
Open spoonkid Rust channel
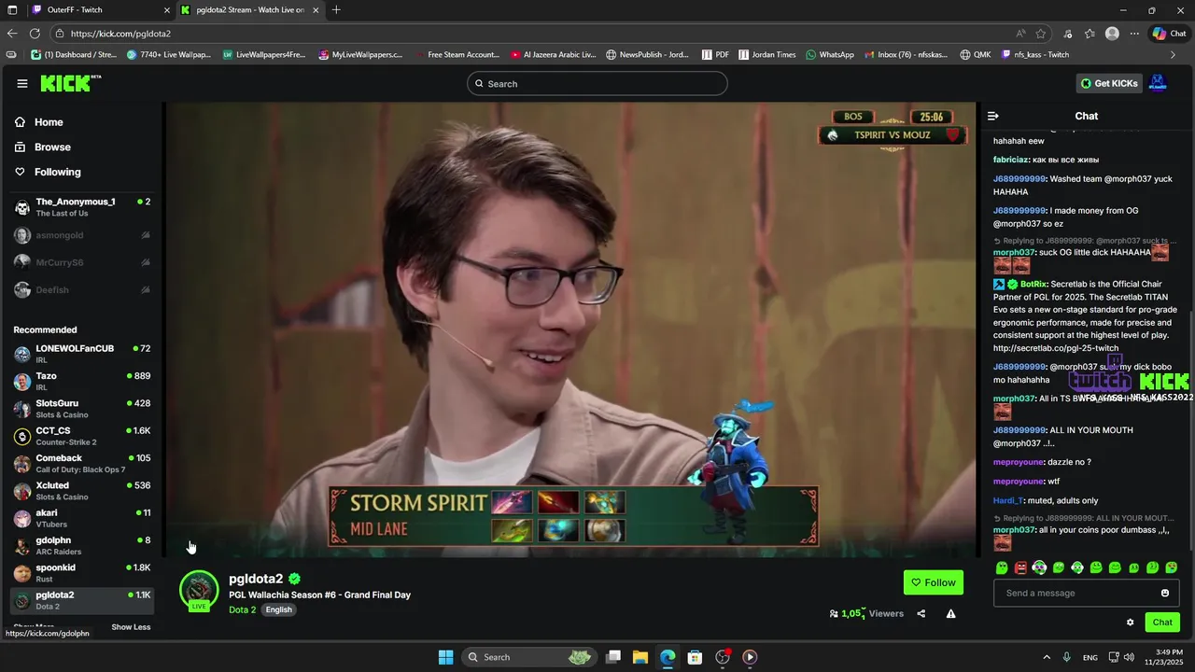[x=82, y=573]
